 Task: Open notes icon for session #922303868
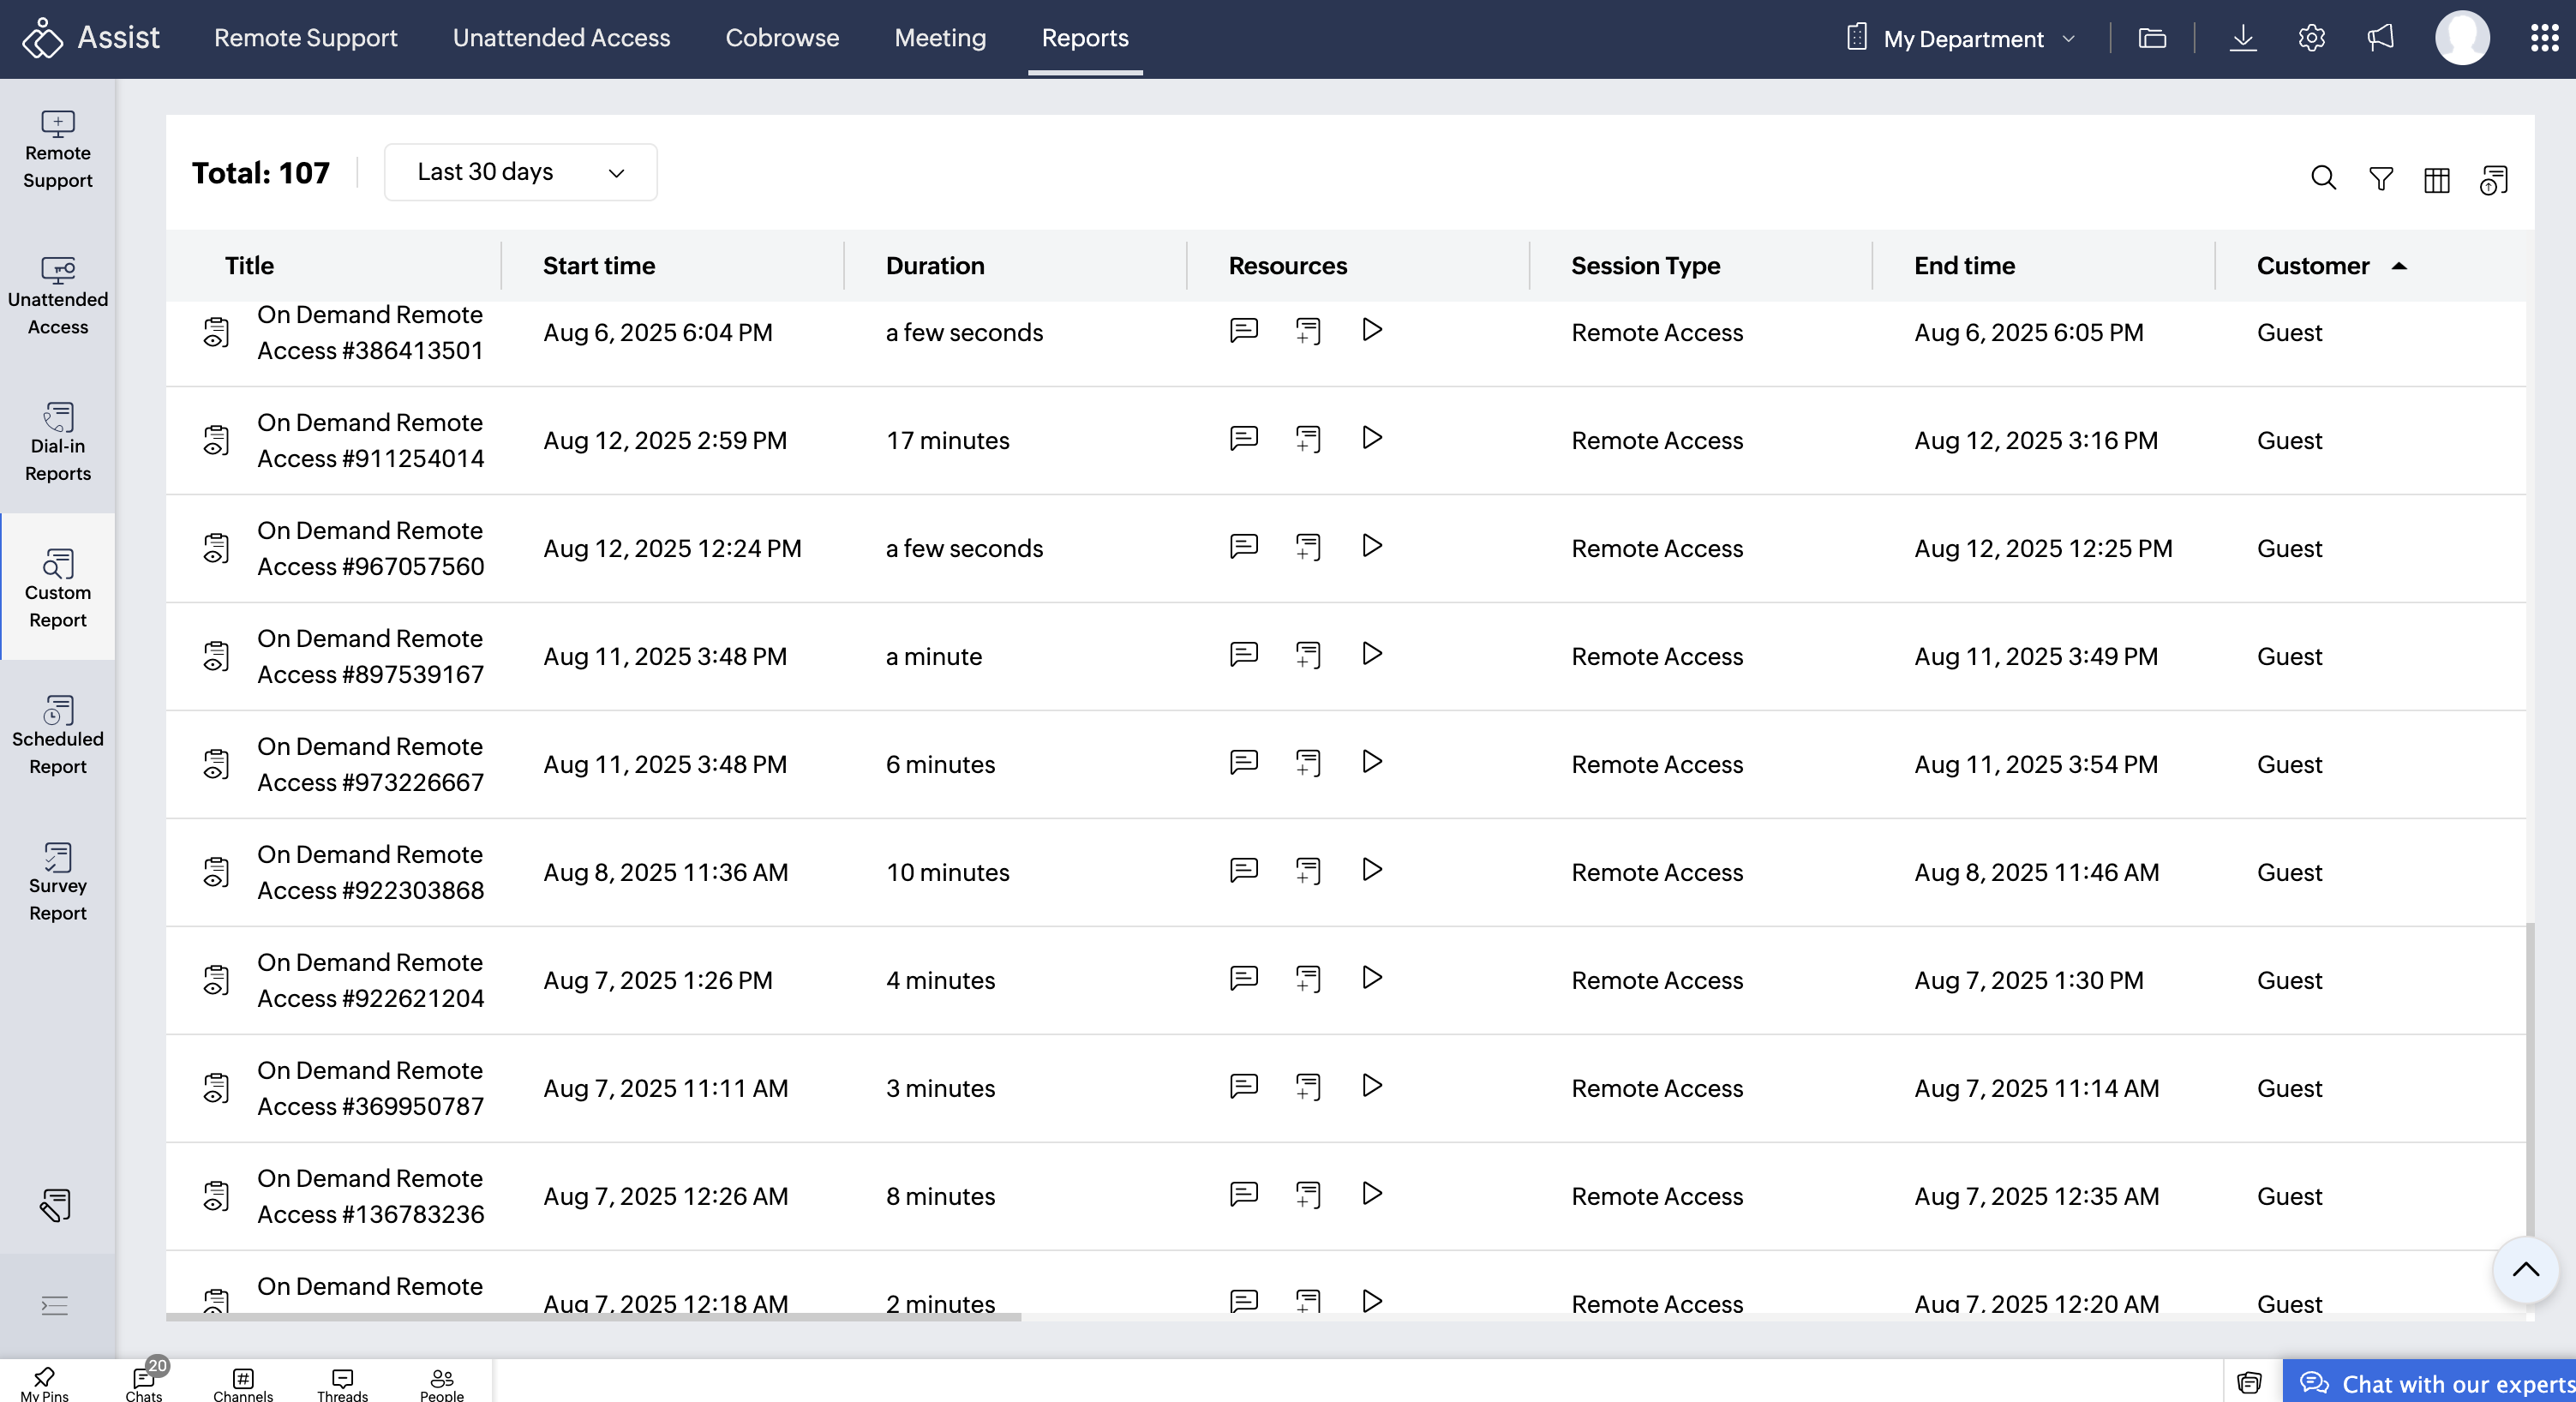[x=1308, y=870]
